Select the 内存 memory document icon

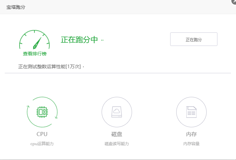pos(191,112)
